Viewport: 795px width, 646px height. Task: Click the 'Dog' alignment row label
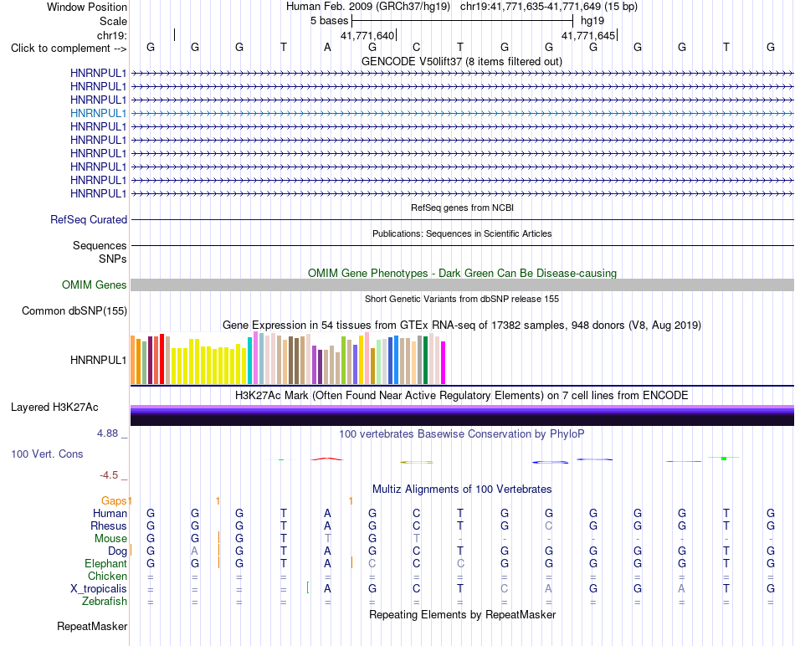[x=117, y=551]
